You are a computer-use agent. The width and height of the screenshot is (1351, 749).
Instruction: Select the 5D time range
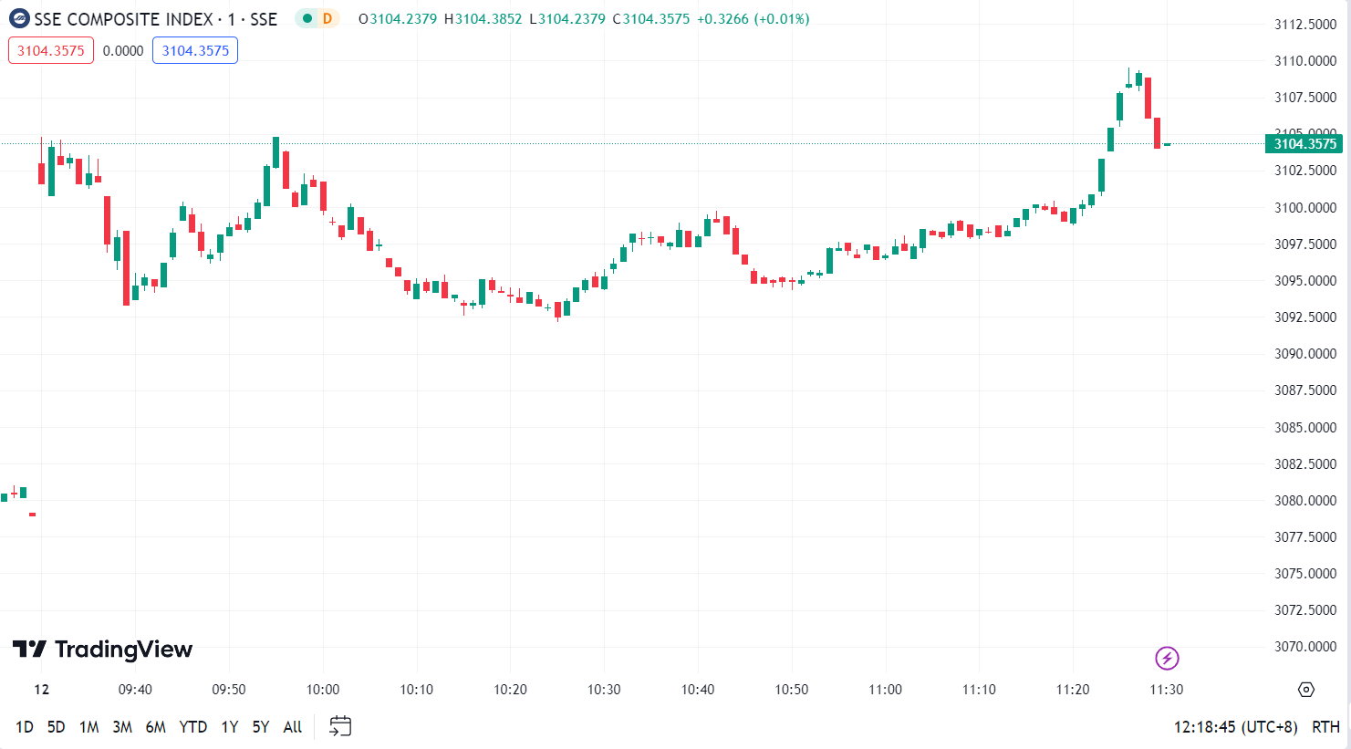tap(57, 727)
